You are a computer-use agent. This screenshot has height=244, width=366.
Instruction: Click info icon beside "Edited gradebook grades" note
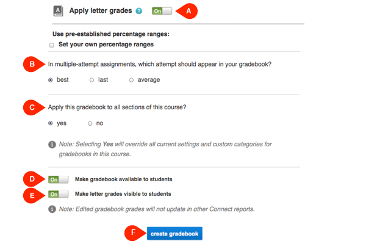(x=51, y=209)
